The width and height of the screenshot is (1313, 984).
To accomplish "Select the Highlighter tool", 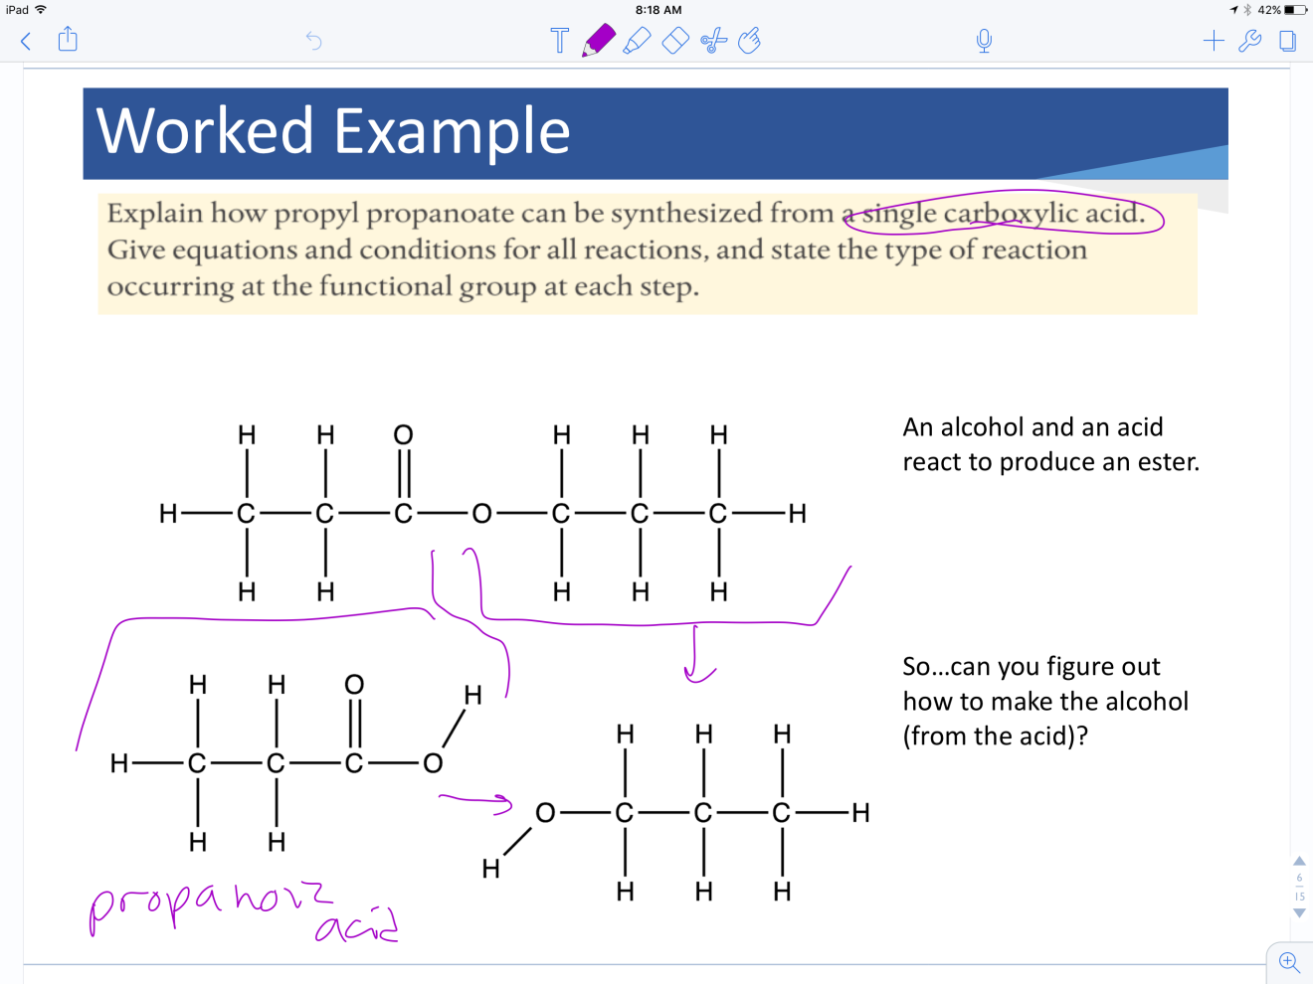I will (637, 41).
